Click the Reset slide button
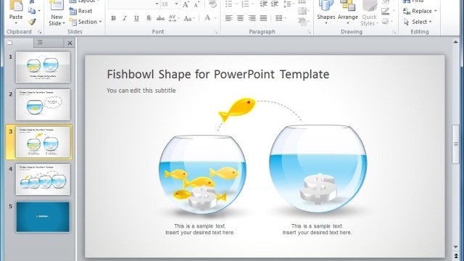Image resolution: width=464 pixels, height=261 pixels. 80,11
